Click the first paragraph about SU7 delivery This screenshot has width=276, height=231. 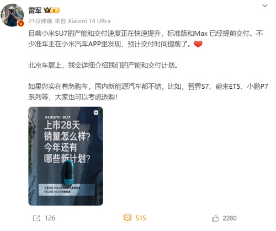146,39
